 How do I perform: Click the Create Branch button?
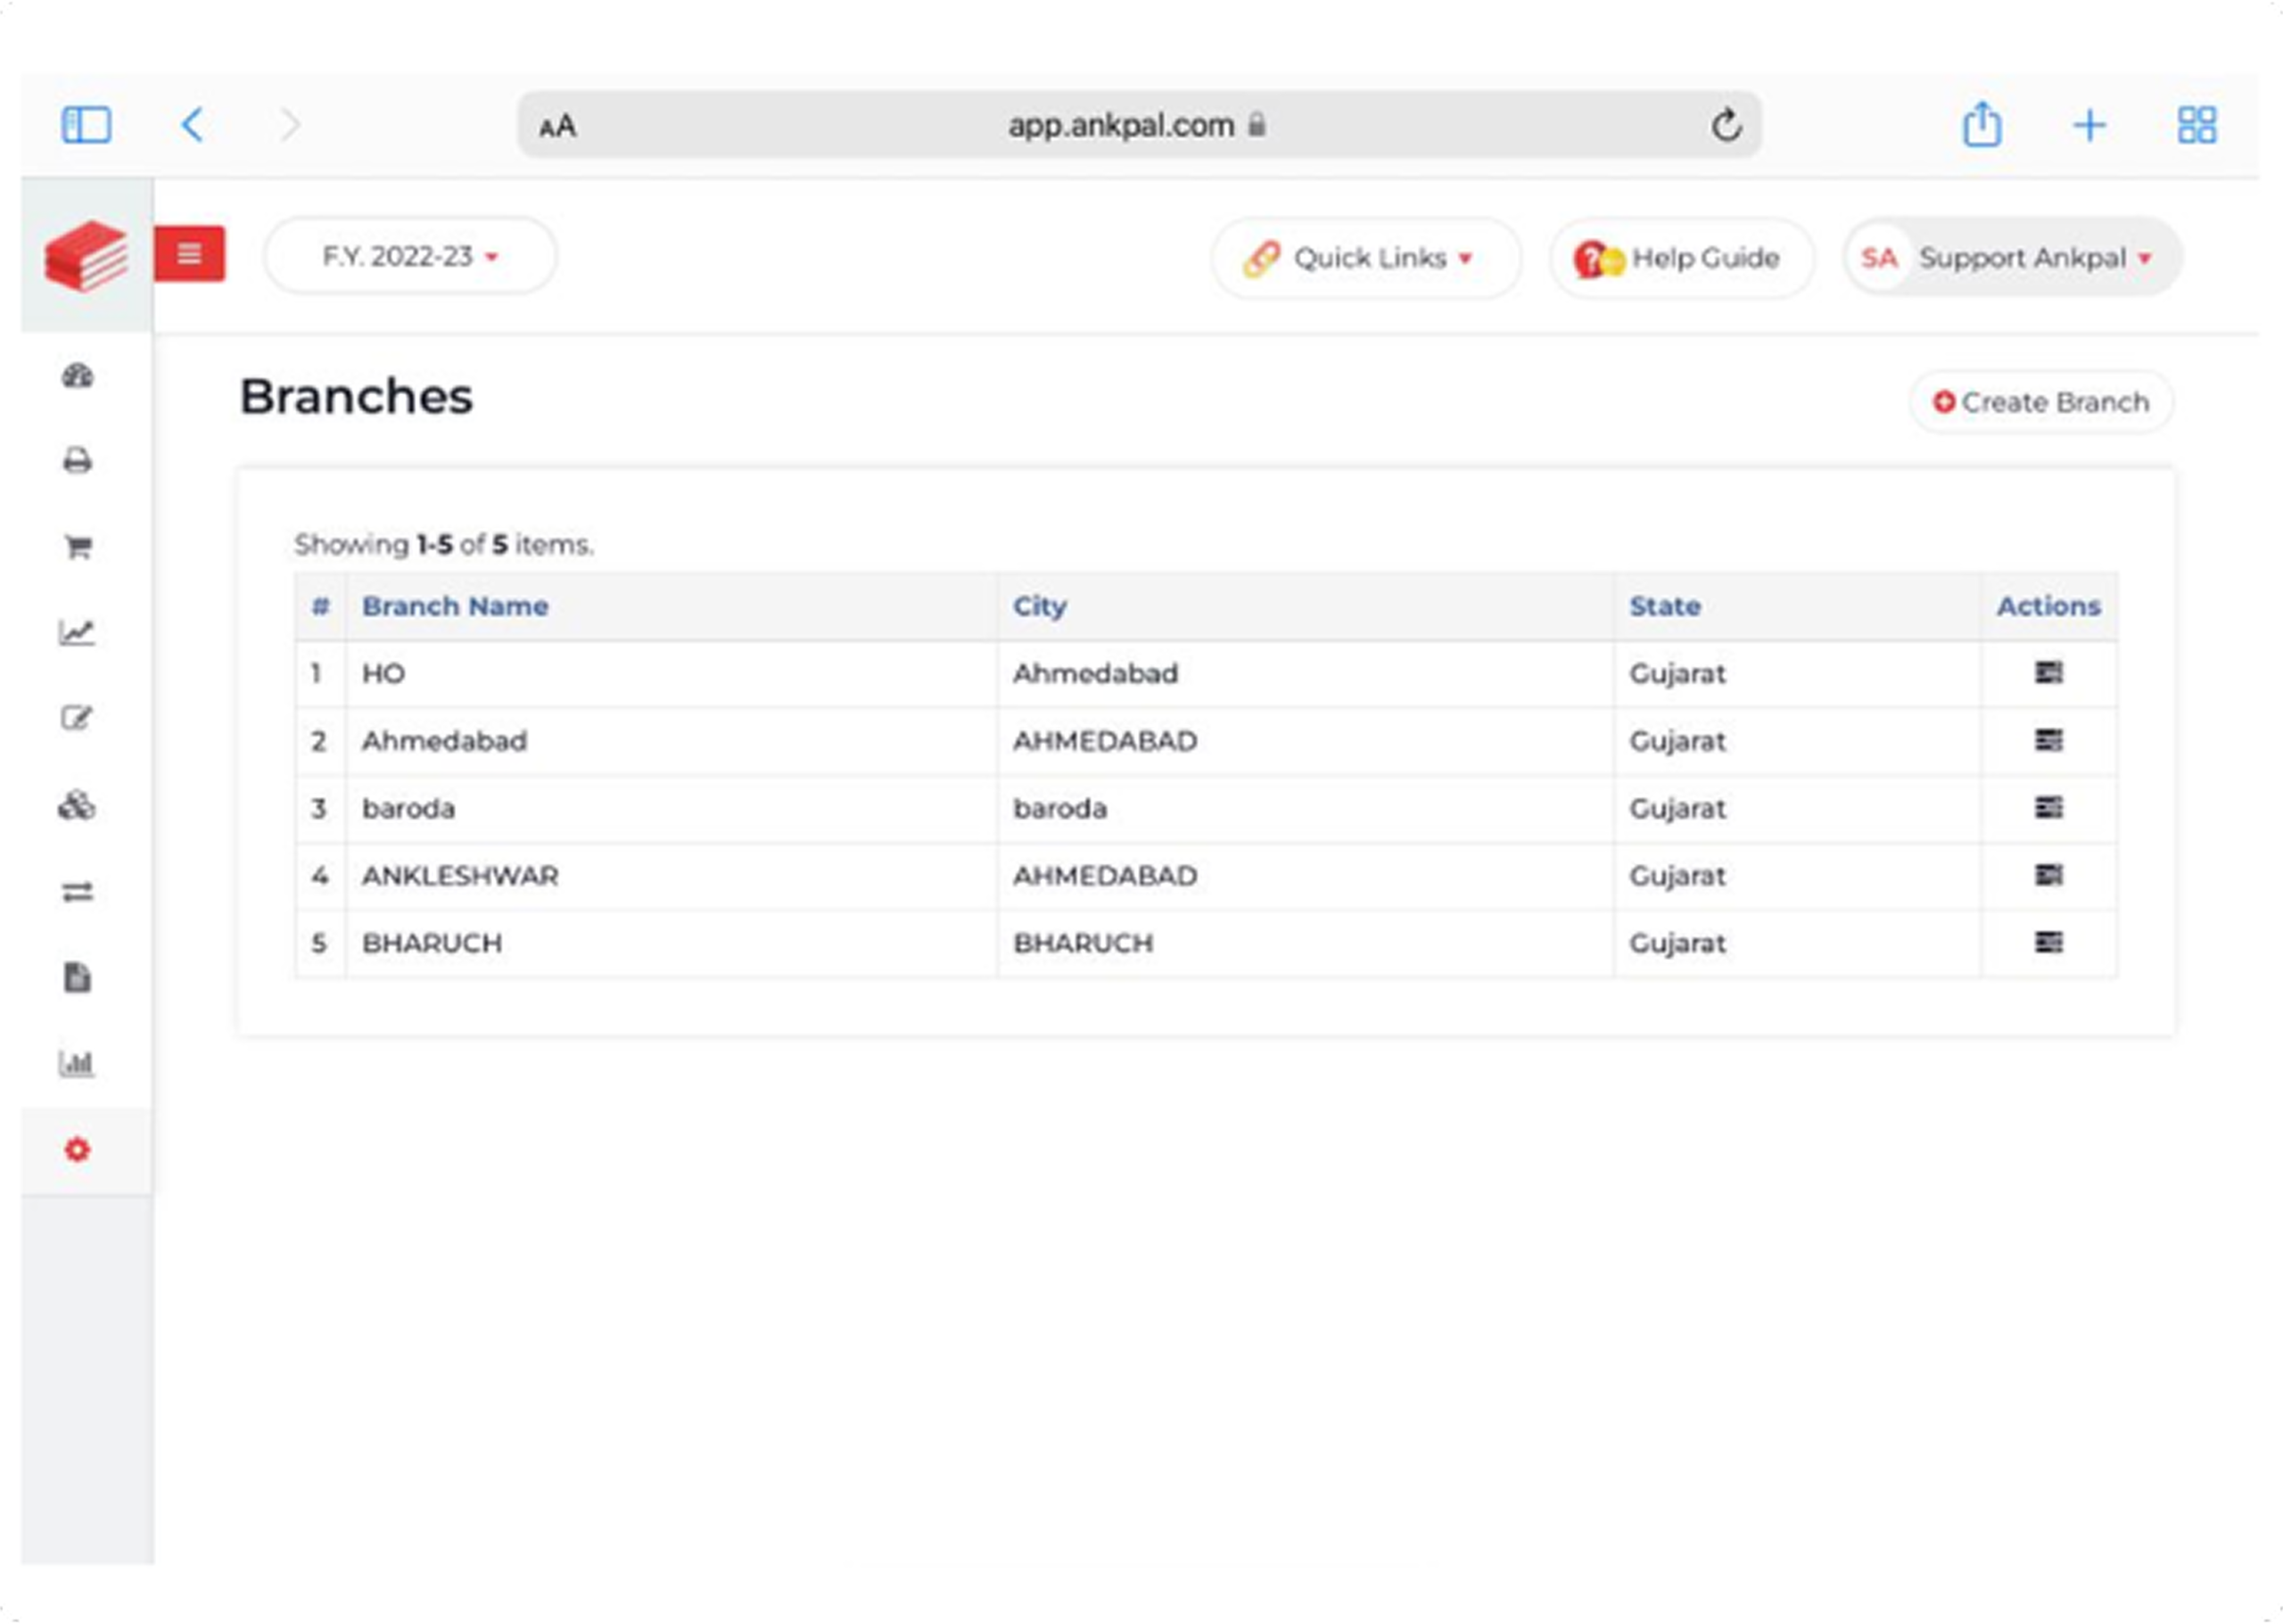tap(2041, 402)
